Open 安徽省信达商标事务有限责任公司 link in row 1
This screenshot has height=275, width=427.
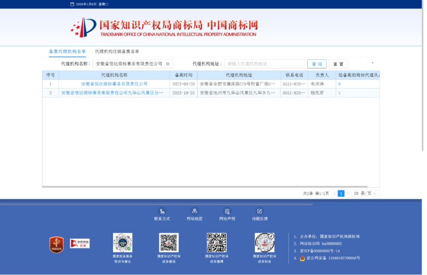click(114, 84)
